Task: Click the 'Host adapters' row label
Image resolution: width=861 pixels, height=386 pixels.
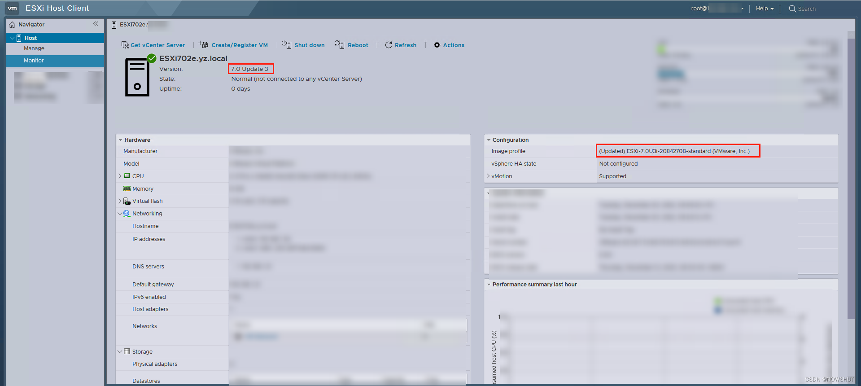Action: [150, 309]
